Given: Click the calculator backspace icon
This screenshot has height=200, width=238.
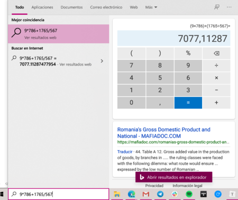Looking at the screenshot, I should [x=216, y=53].
